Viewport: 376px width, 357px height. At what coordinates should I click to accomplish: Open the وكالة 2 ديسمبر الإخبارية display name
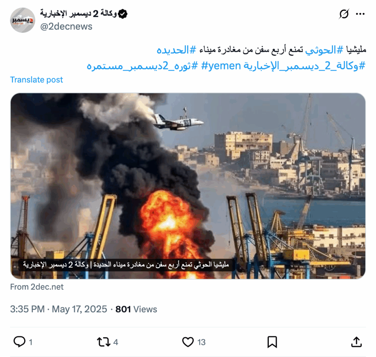(x=79, y=14)
